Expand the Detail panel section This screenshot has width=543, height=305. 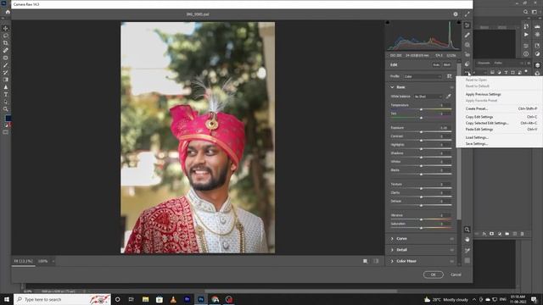pyautogui.click(x=392, y=250)
